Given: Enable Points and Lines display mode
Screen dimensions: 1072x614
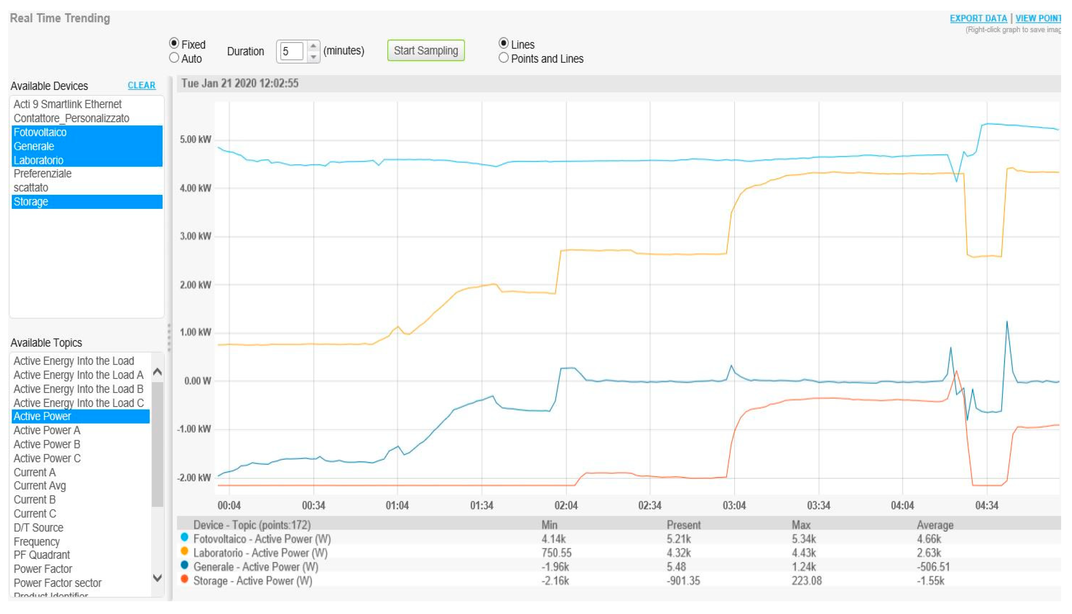Looking at the screenshot, I should coord(503,58).
